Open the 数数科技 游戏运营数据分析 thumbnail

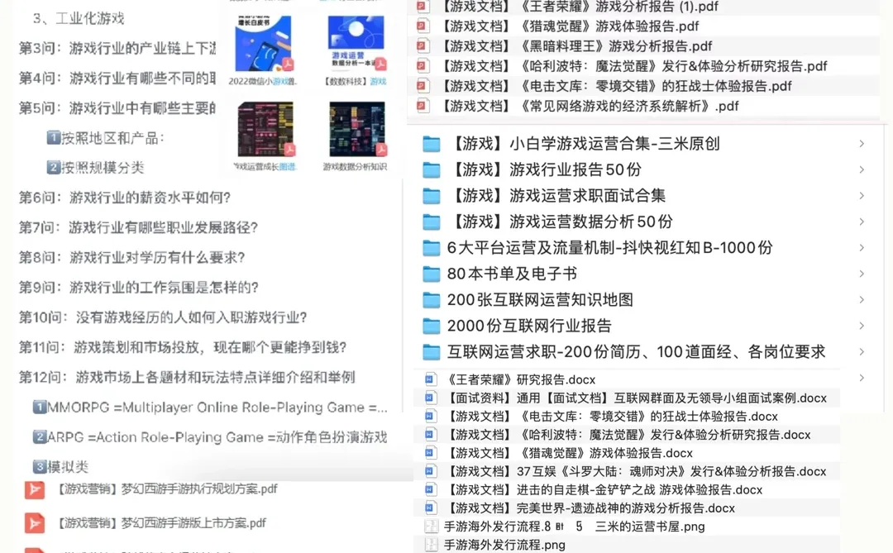[x=356, y=44]
